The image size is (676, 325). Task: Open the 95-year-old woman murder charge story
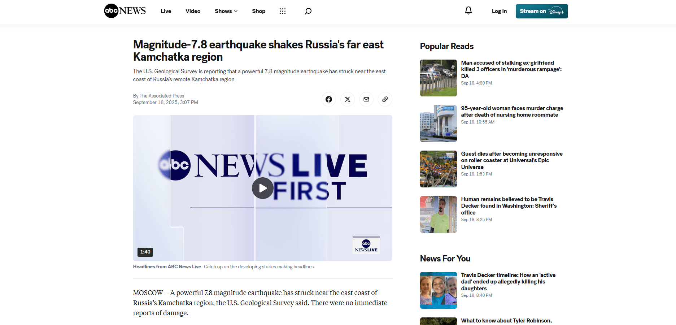[x=512, y=112]
